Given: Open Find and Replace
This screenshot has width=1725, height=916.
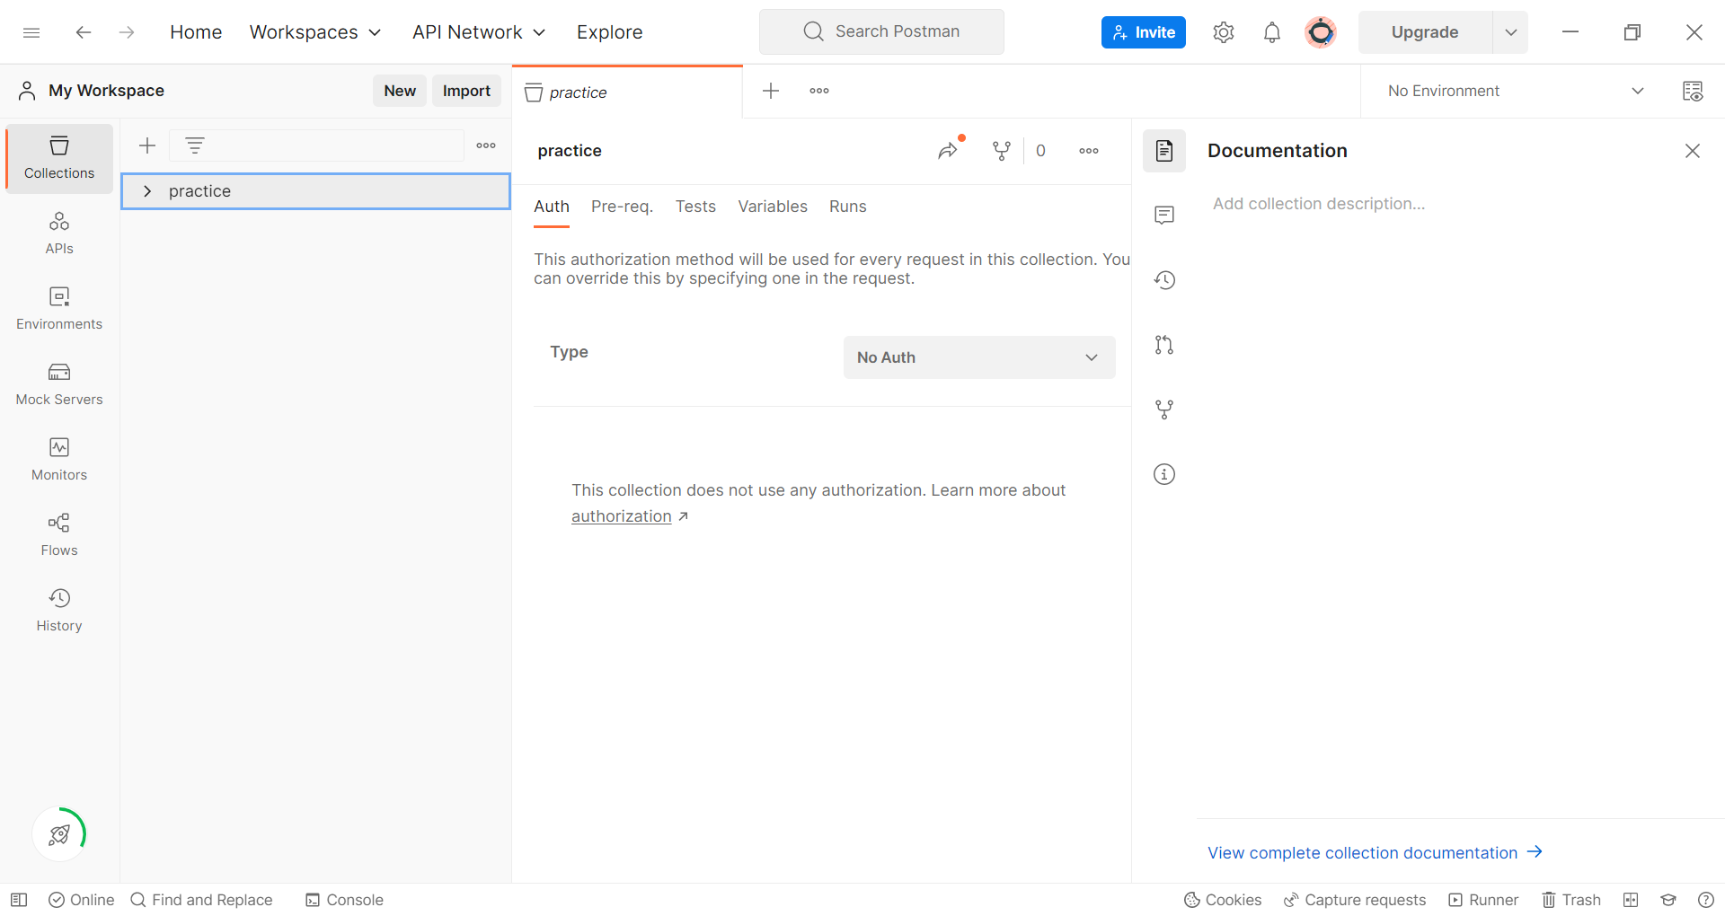Looking at the screenshot, I should point(201,900).
